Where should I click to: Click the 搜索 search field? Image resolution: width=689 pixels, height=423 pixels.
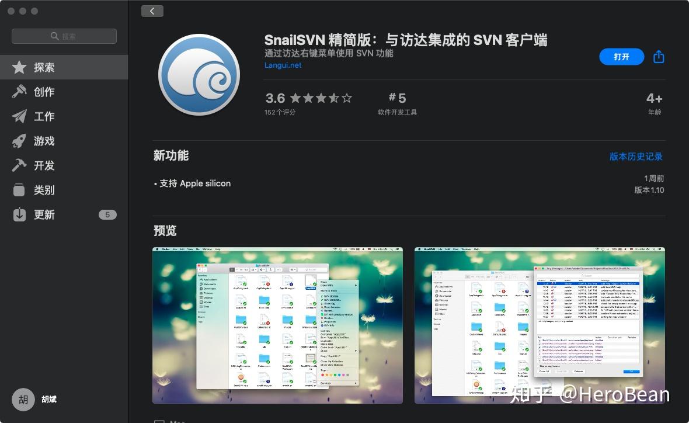[x=63, y=36]
